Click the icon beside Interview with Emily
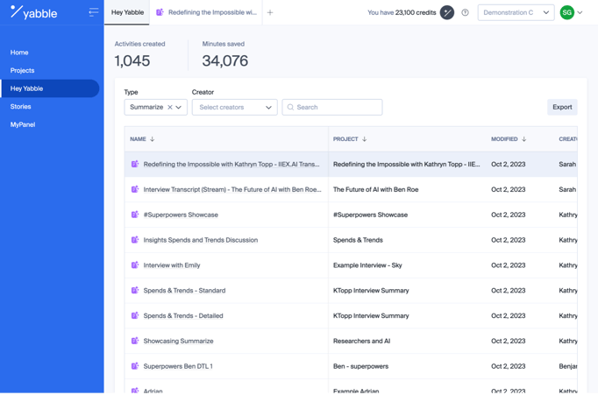Image resolution: width=598 pixels, height=395 pixels. tap(135, 265)
